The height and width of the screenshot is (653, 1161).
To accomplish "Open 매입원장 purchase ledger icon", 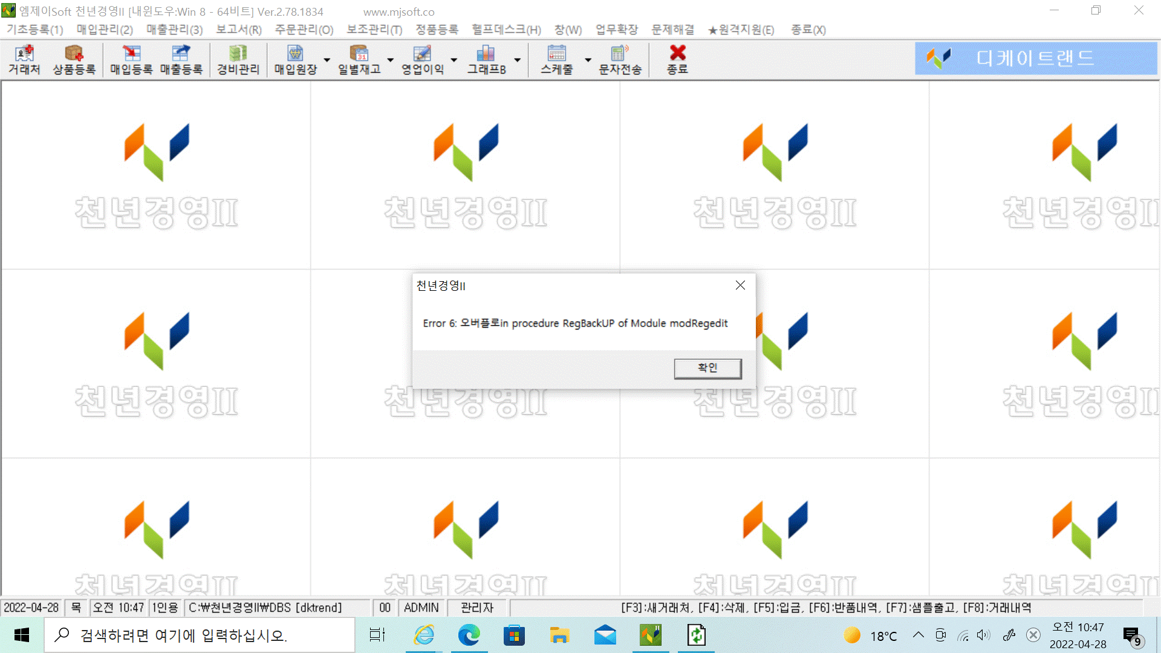I will 295,60.
